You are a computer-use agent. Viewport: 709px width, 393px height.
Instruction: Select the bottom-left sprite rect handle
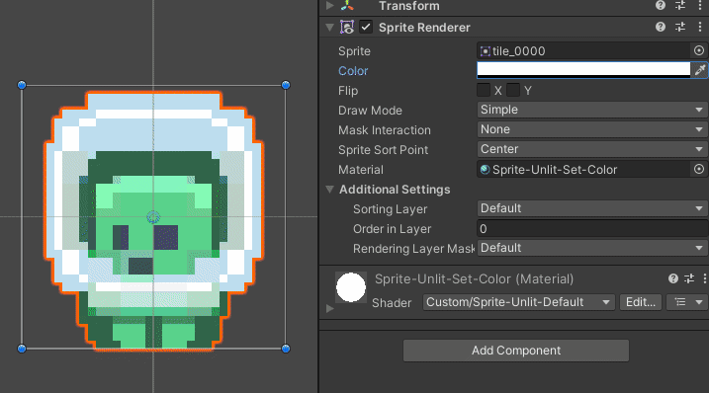click(x=22, y=349)
